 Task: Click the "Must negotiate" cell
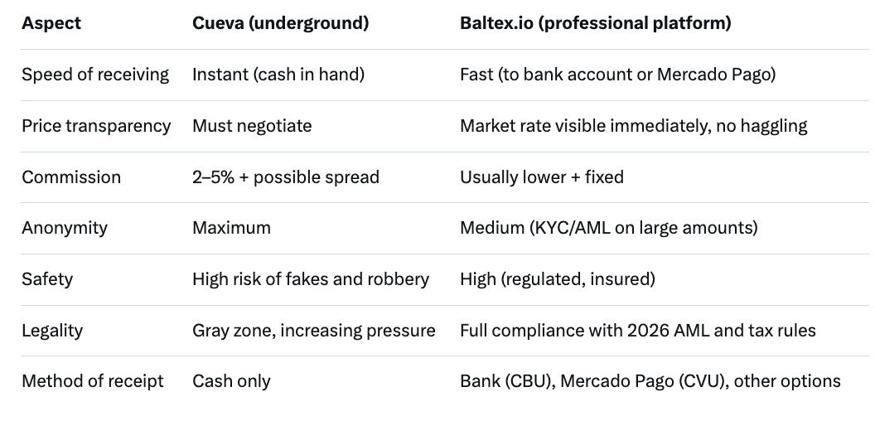point(252,126)
